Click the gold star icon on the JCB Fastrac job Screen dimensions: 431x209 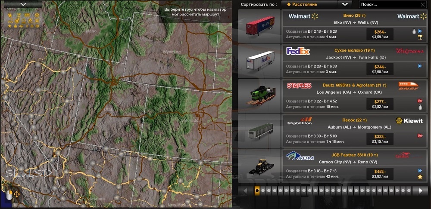[x=419, y=177]
